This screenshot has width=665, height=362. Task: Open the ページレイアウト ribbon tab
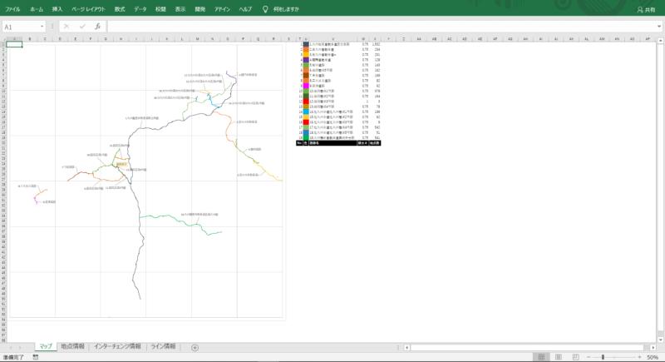pyautogui.click(x=88, y=9)
